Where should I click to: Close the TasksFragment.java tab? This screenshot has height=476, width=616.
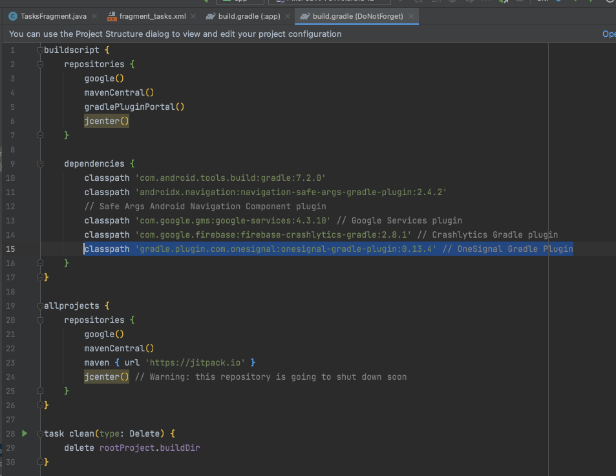pyautogui.click(x=94, y=16)
